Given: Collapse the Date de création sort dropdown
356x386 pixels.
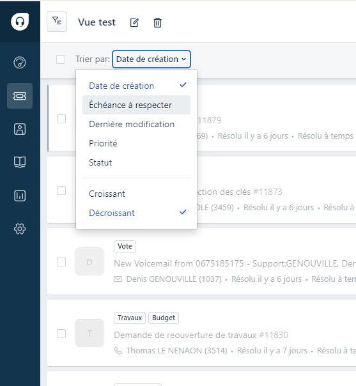Looking at the screenshot, I should [x=151, y=59].
